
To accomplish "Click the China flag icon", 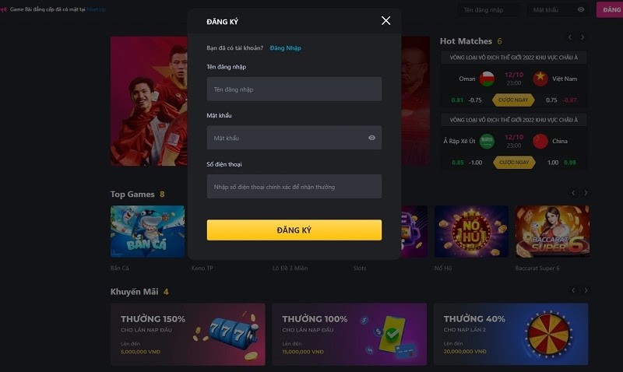I will (540, 141).
